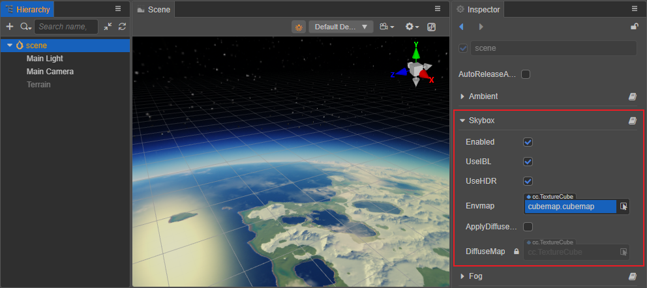Image resolution: width=647 pixels, height=288 pixels.
Task: Go forward in Inspector history
Action: pyautogui.click(x=481, y=27)
